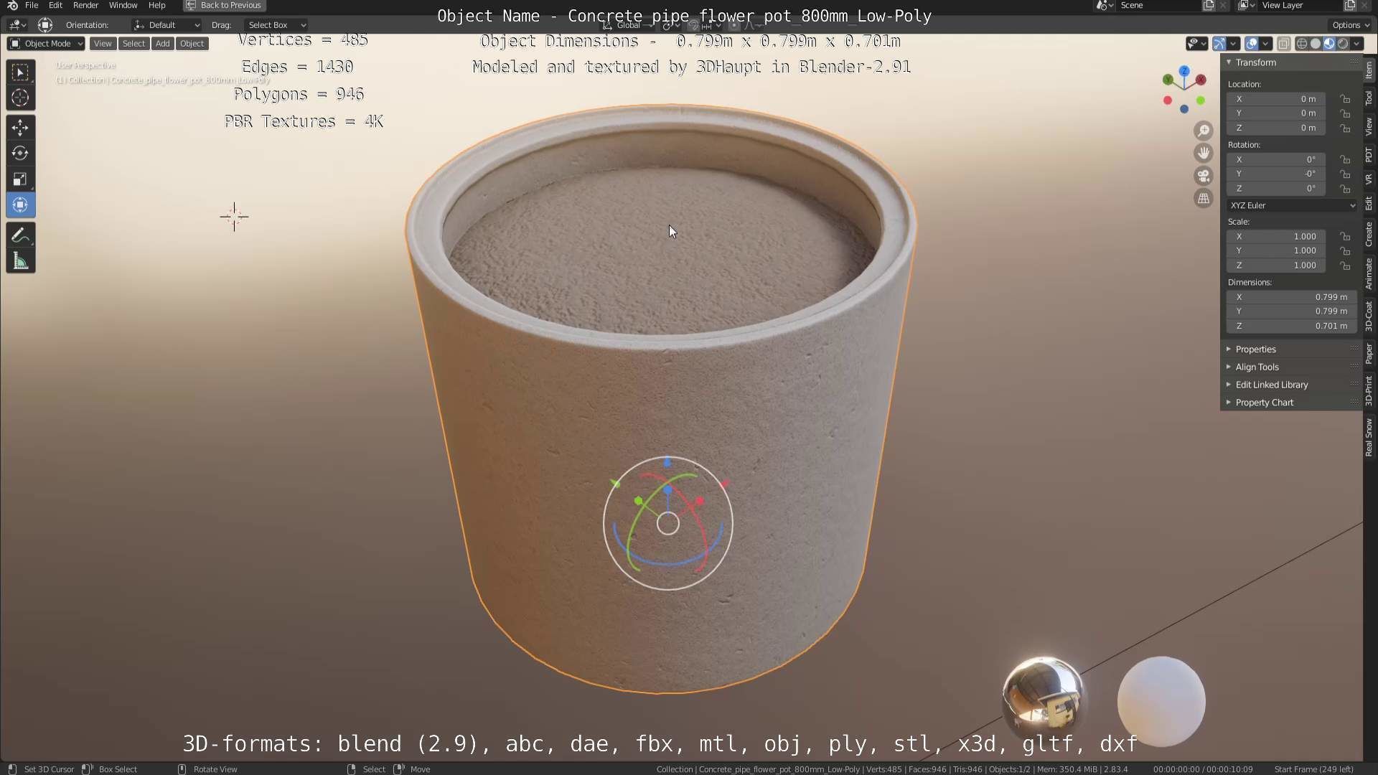Click the X axis on navigation gizmo
The height and width of the screenshot is (775, 1378).
(x=1201, y=80)
